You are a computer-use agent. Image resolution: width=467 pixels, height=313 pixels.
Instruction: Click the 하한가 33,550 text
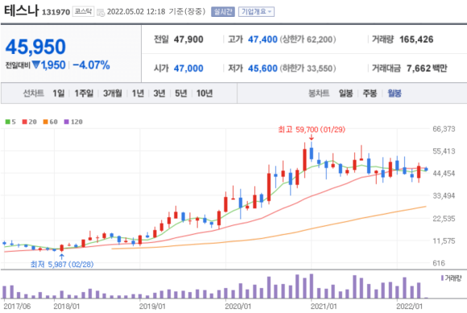click(x=308, y=68)
